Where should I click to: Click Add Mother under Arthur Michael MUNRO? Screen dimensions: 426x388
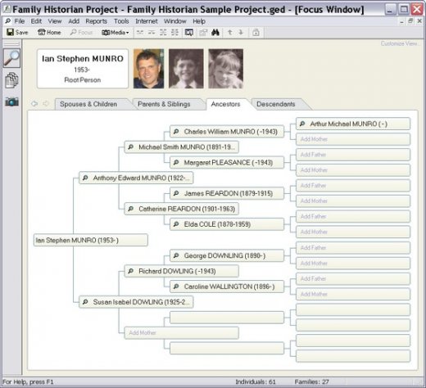point(353,139)
